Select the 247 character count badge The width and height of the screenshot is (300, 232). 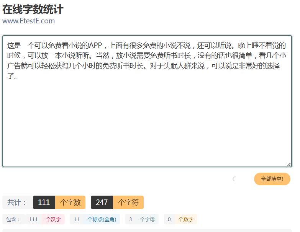[x=102, y=202]
